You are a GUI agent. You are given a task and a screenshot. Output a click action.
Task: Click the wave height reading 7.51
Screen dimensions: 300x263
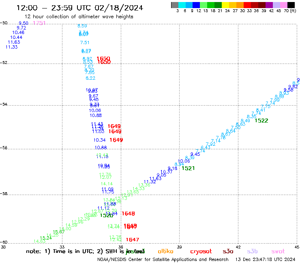pos(85,42)
